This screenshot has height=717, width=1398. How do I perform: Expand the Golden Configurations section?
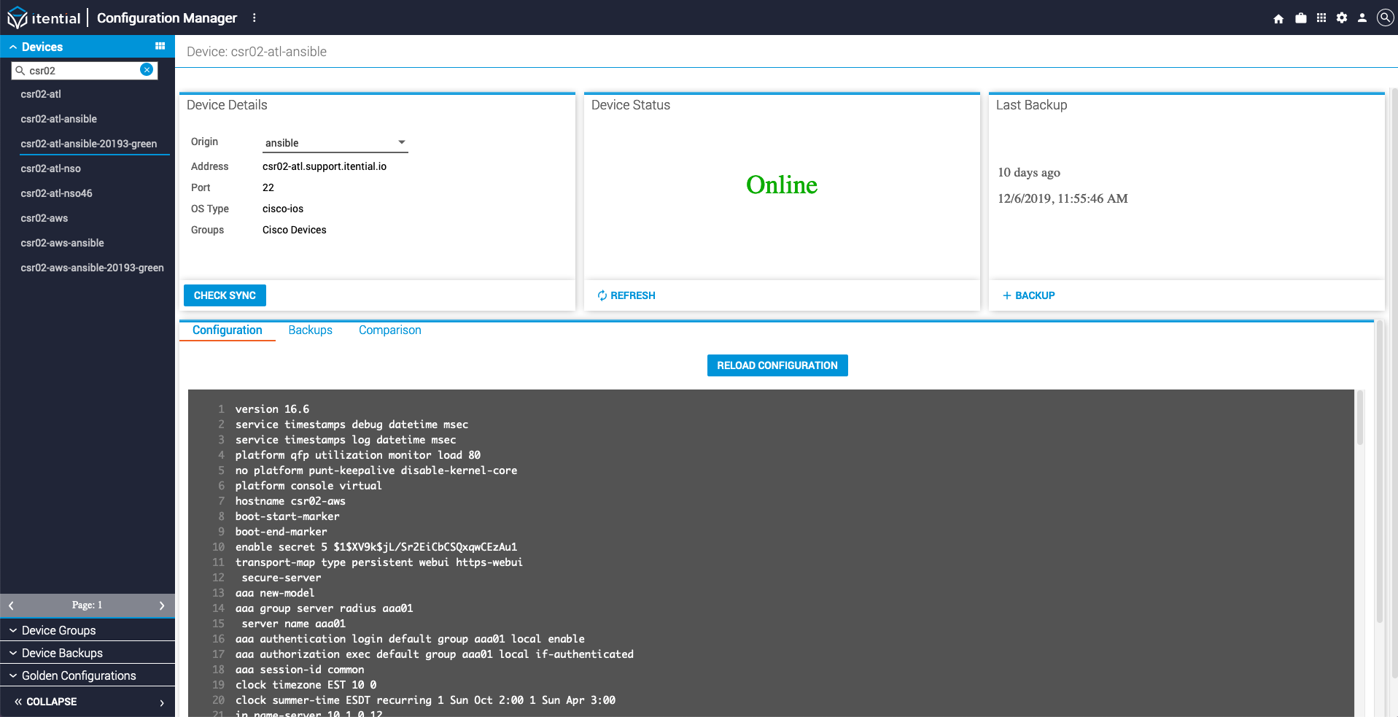[x=88, y=675]
